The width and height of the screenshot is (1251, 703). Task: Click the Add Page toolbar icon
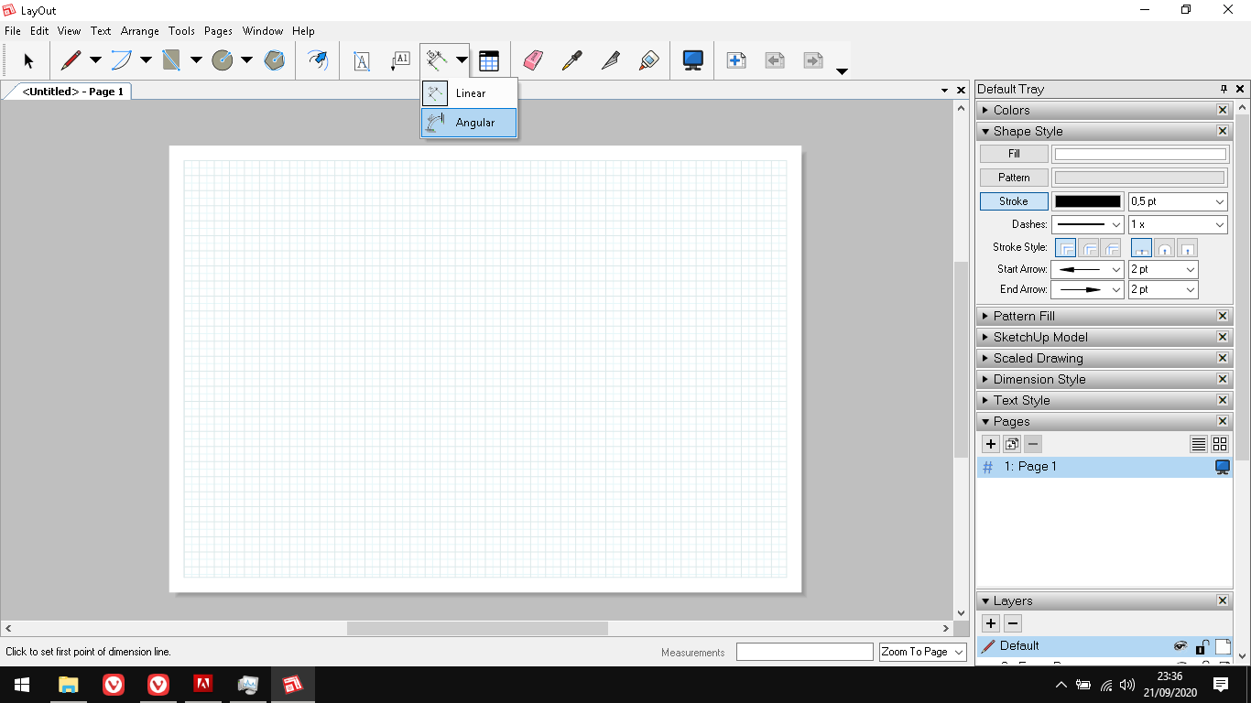tap(735, 61)
